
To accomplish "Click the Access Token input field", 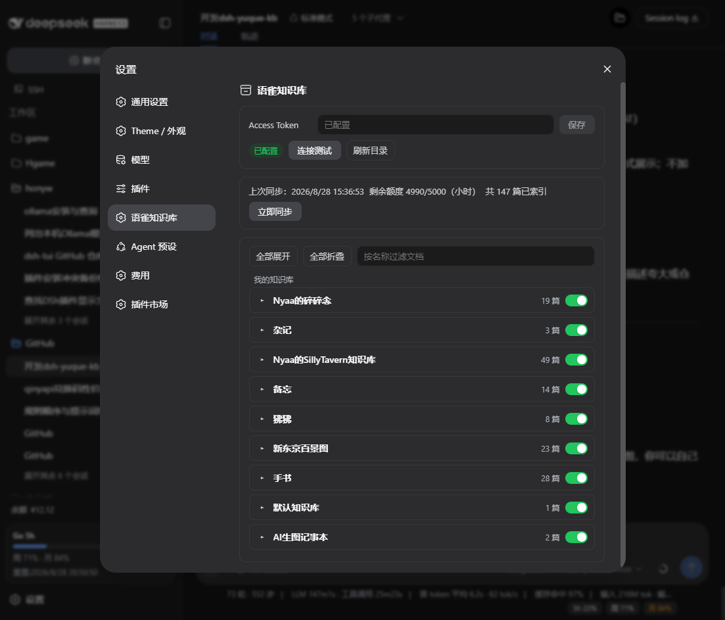I will pyautogui.click(x=436, y=125).
